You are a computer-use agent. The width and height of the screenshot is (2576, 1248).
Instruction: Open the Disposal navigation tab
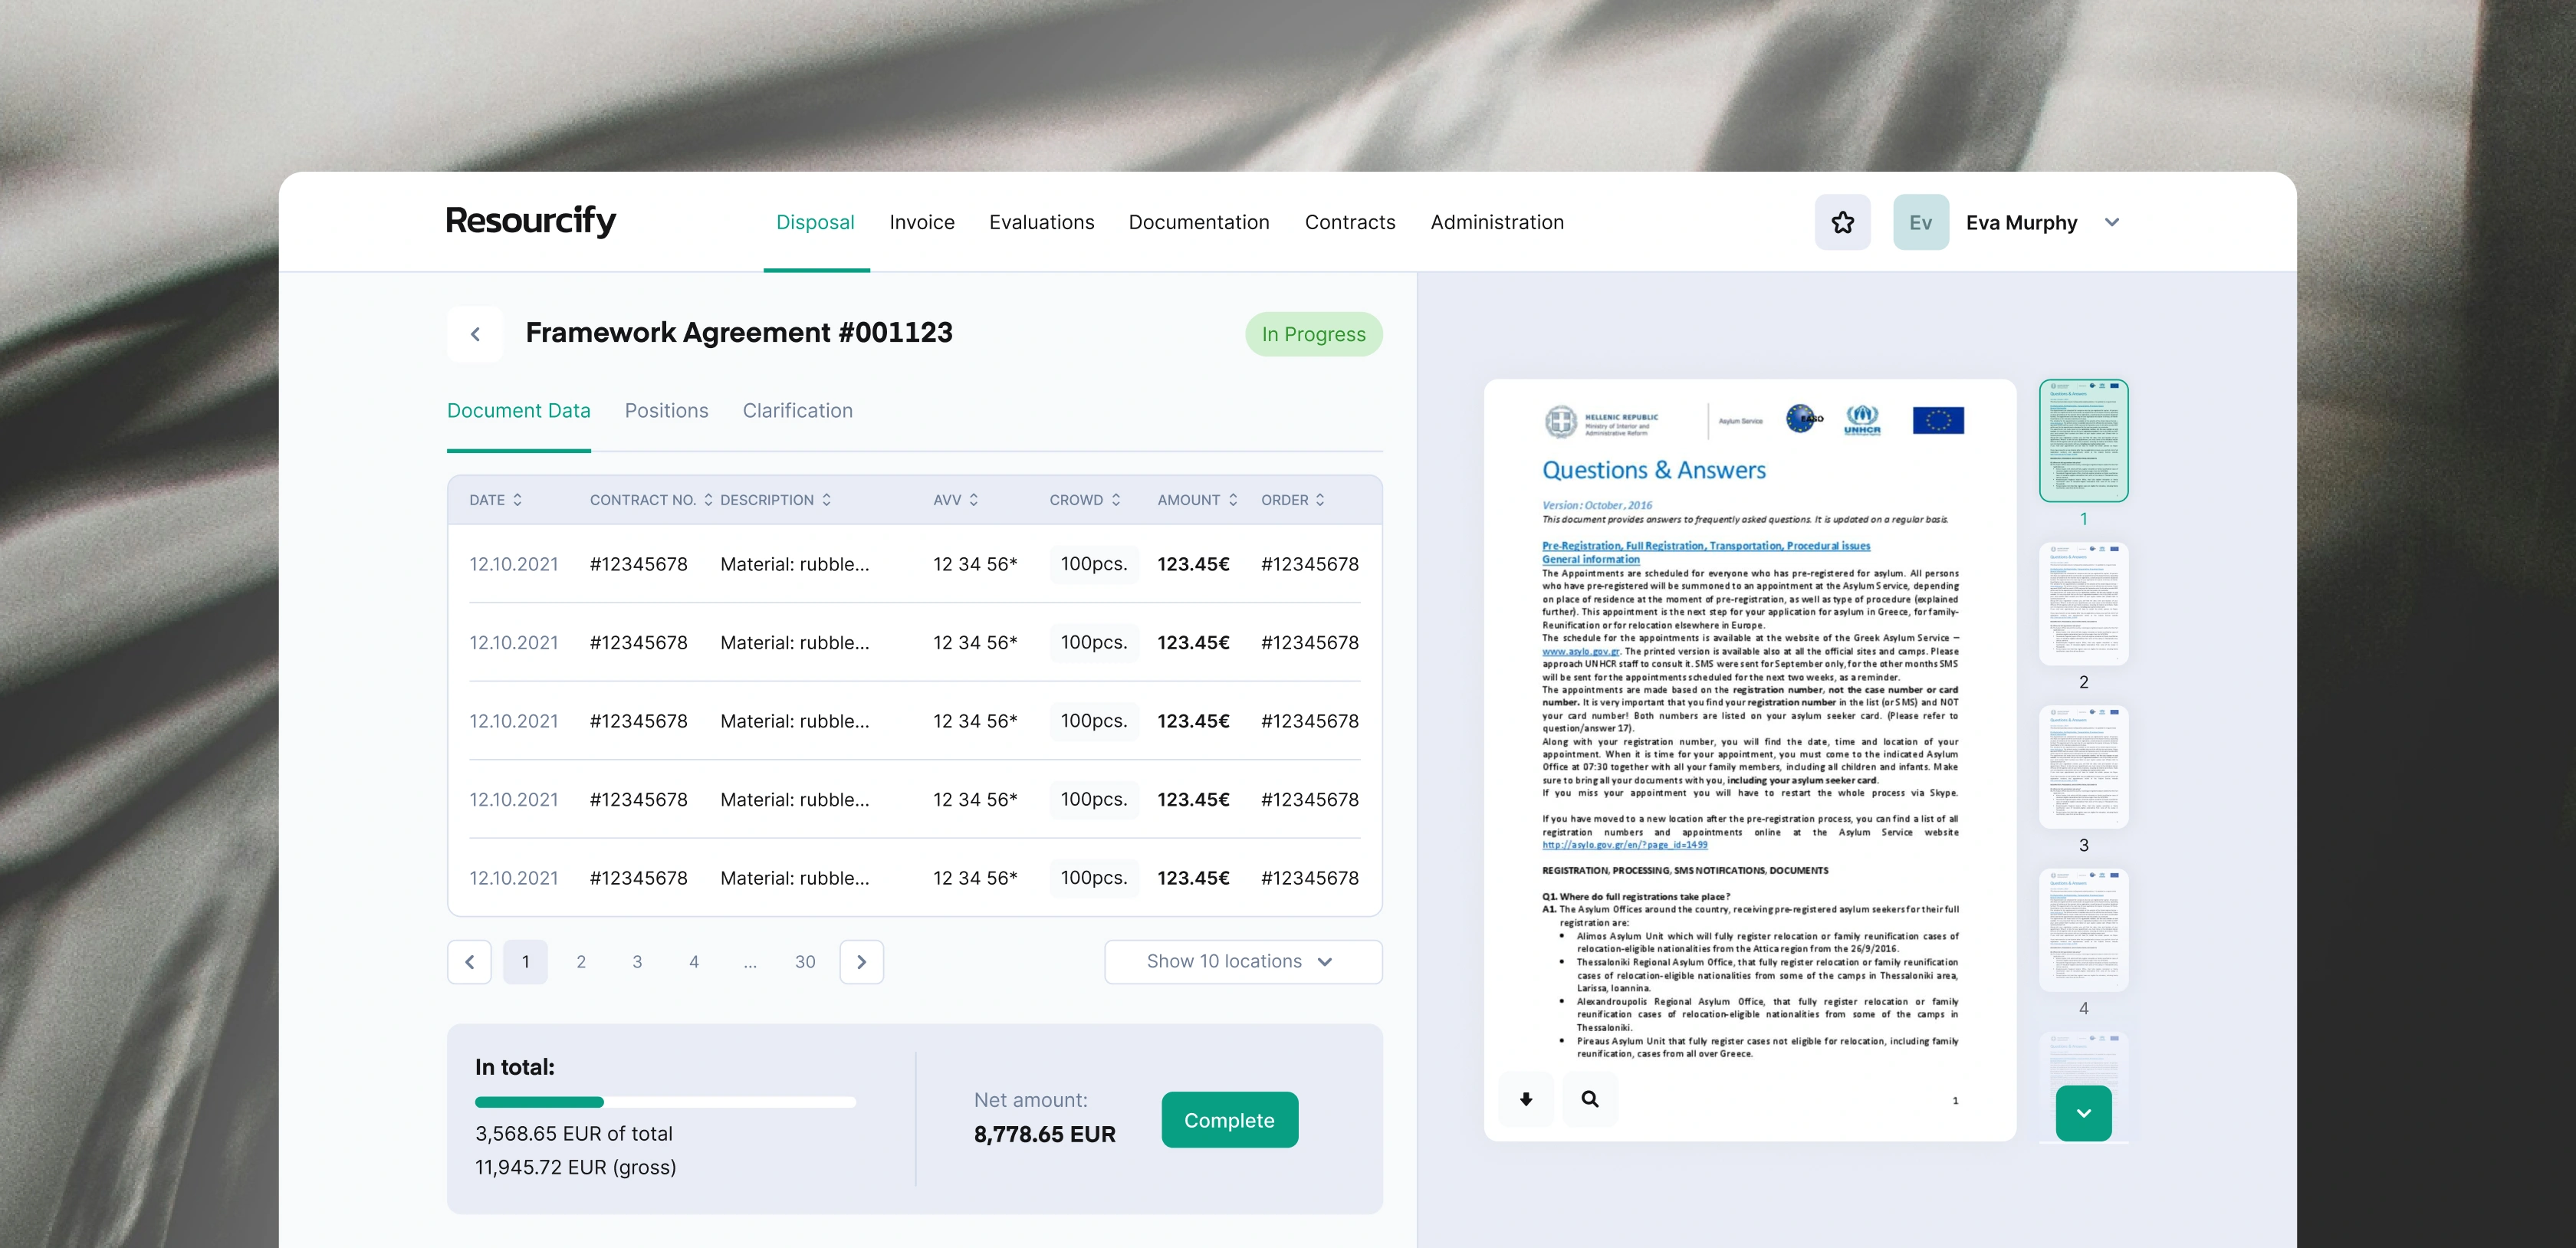[815, 222]
